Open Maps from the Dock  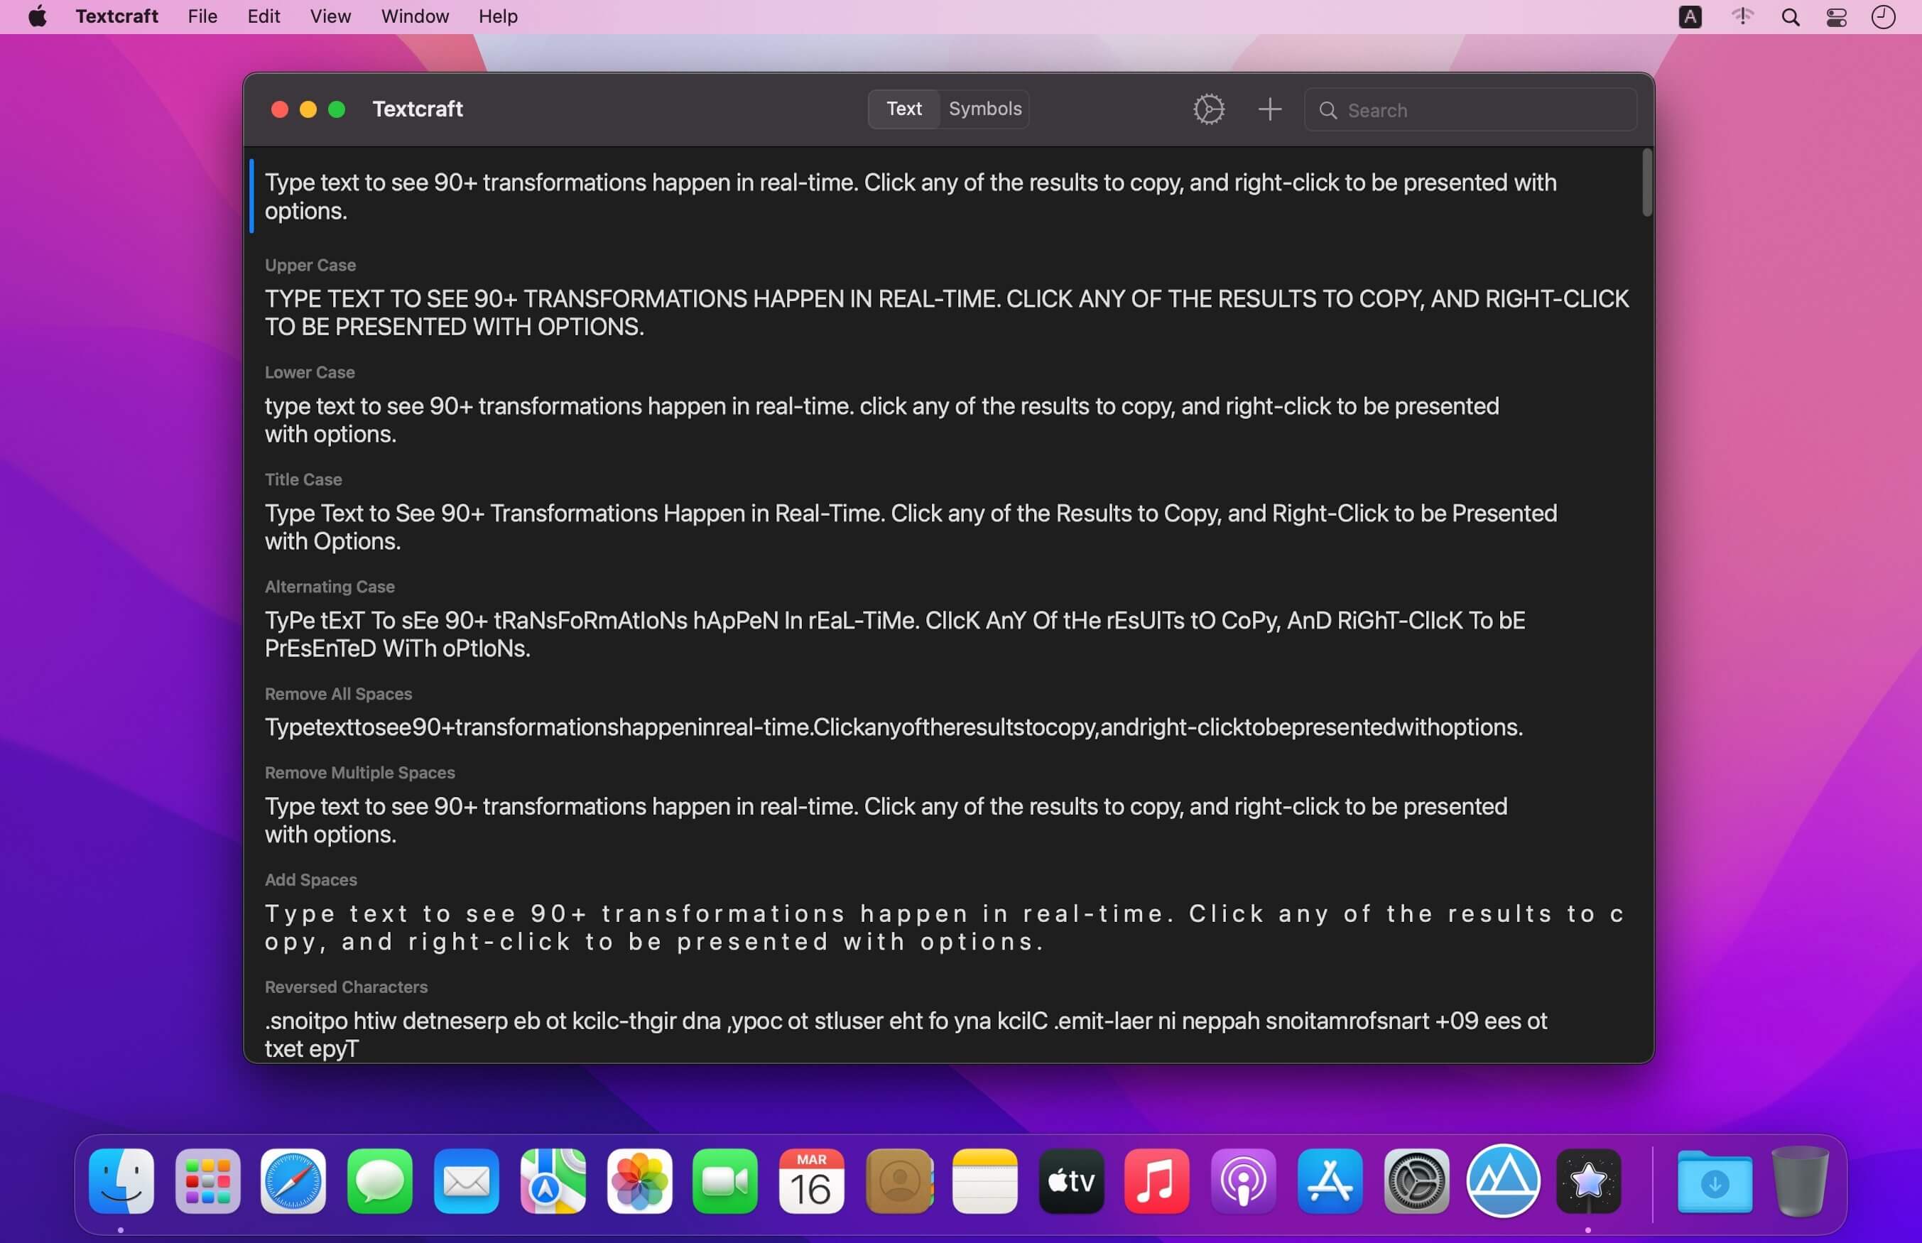pos(553,1182)
